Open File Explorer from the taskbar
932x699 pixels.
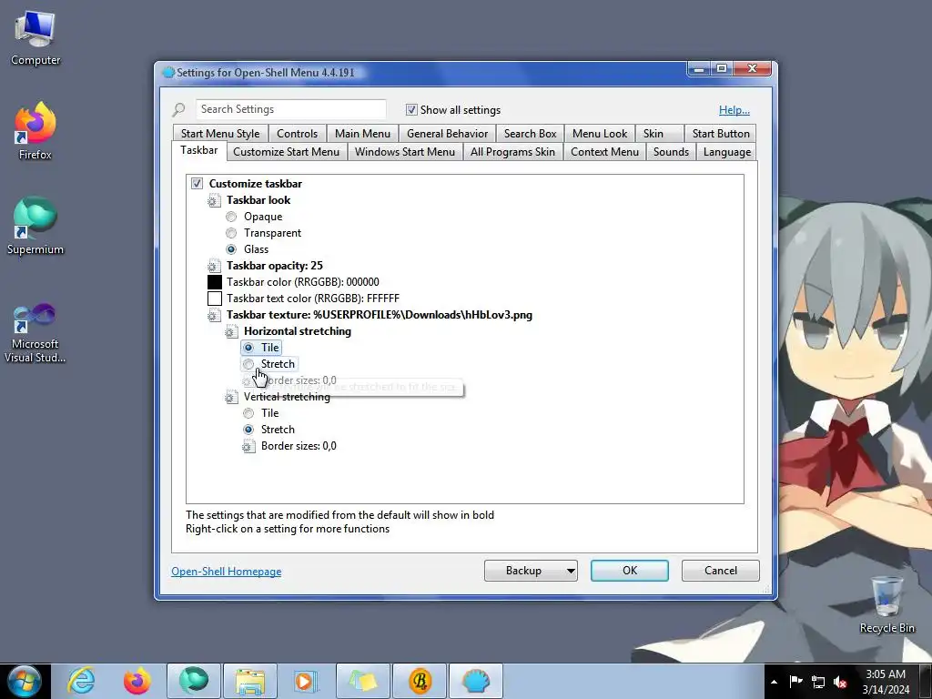250,681
